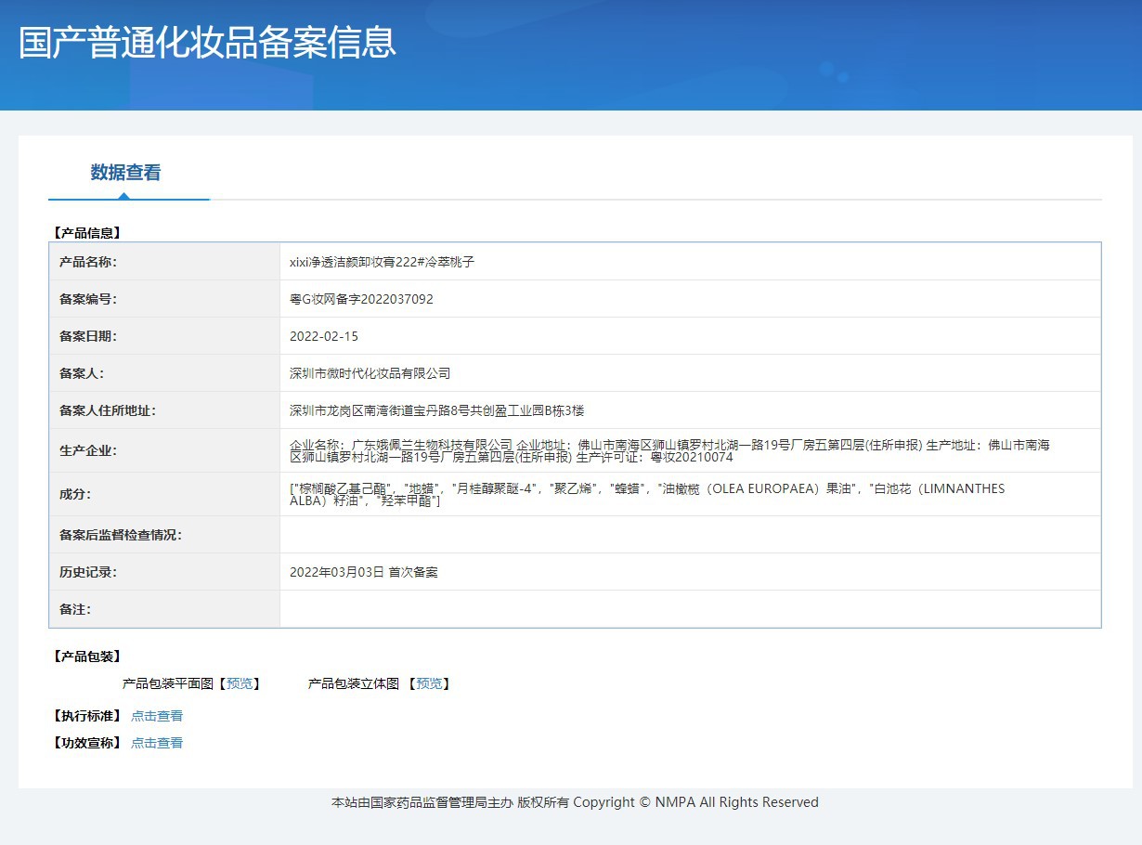Select the 备案人 company name

(370, 372)
